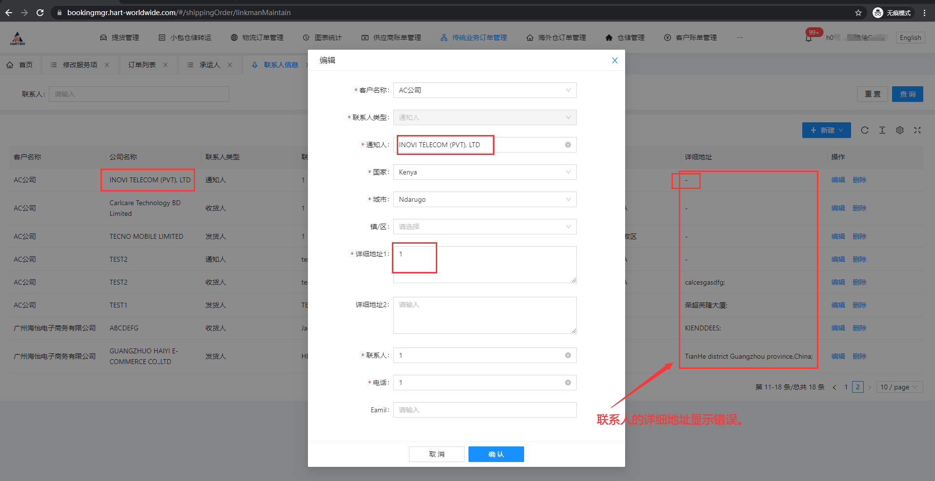
Task: Focus the Eamil input field
Action: (484, 410)
